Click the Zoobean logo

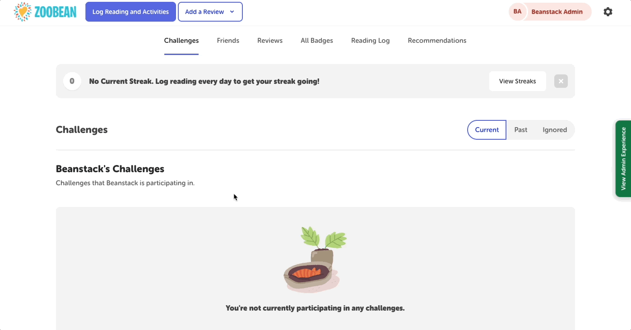coord(45,11)
